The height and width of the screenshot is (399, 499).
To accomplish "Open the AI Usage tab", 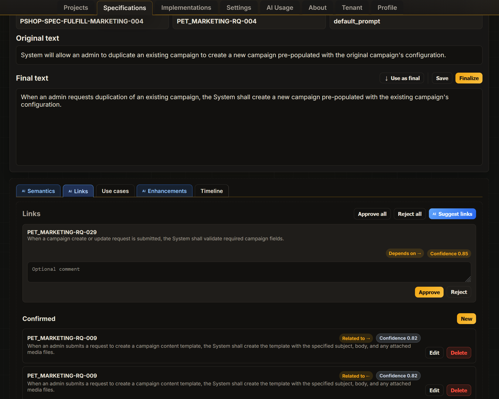I will click(280, 8).
